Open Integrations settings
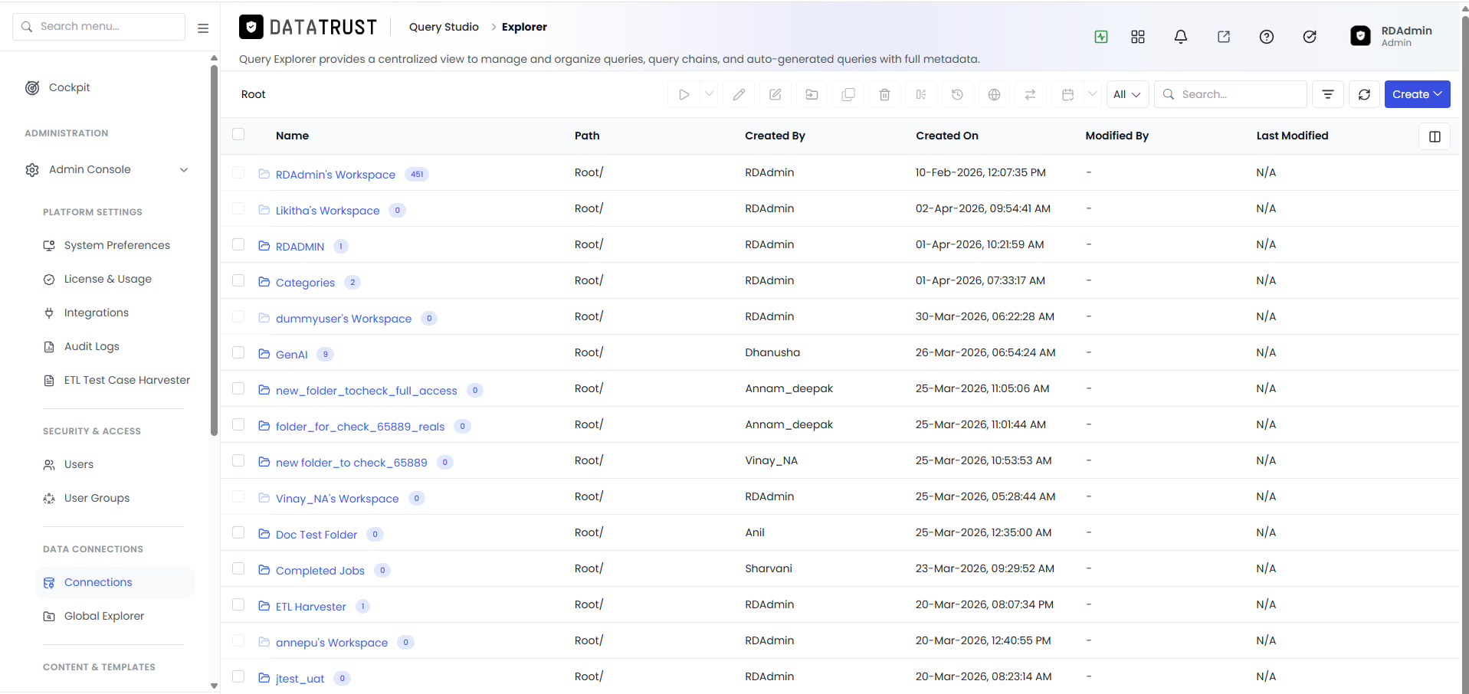Image resolution: width=1469 pixels, height=694 pixels. click(x=96, y=313)
